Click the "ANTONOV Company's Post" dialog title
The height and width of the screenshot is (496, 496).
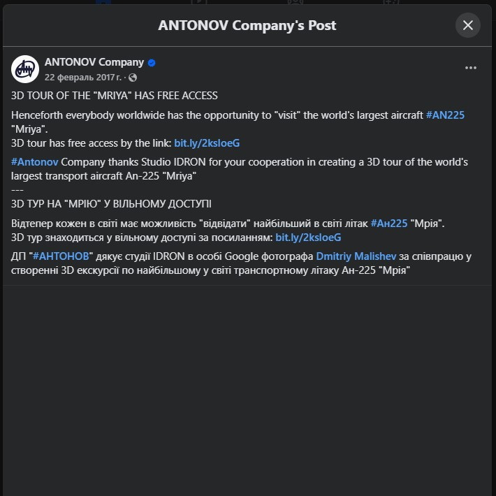point(247,26)
